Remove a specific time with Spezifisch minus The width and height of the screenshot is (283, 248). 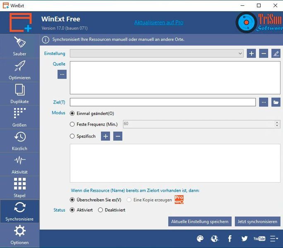(x=118, y=136)
